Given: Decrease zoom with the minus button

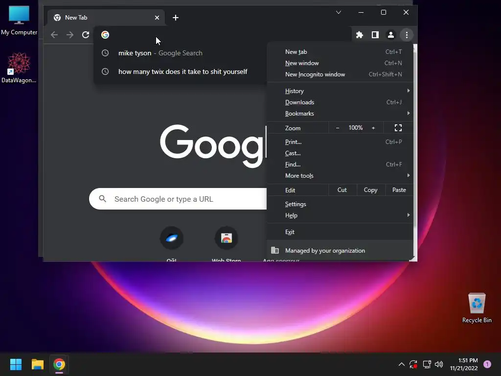Looking at the screenshot, I should point(338,128).
